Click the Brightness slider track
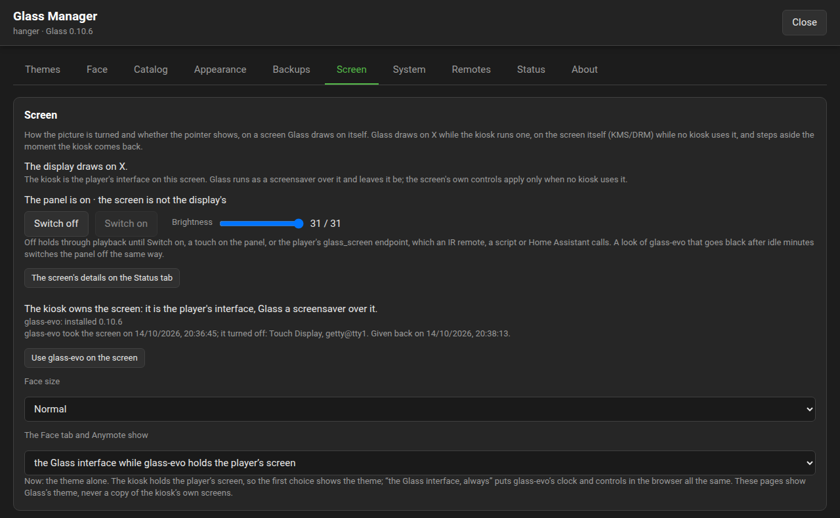The image size is (840, 518). 262,224
